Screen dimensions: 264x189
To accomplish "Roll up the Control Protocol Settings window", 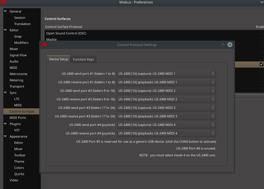I will point(223,45).
